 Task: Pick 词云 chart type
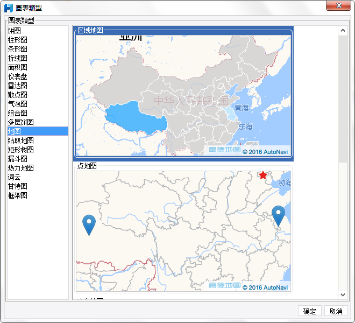(x=38, y=177)
